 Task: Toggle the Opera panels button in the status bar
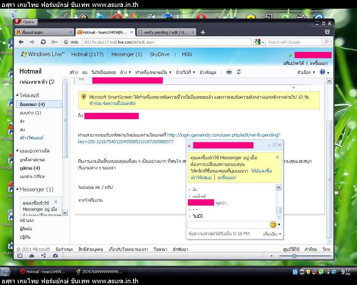pyautogui.click(x=20, y=256)
